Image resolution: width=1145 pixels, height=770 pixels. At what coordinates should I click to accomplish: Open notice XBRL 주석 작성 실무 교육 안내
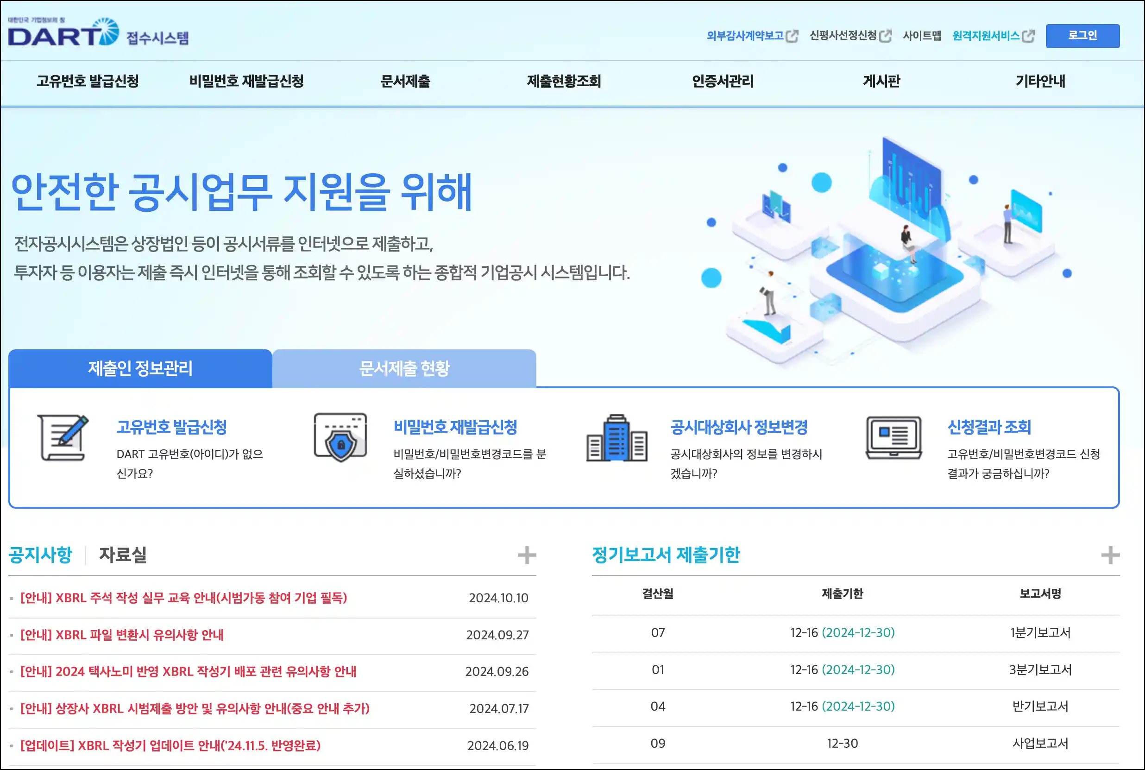click(x=183, y=598)
